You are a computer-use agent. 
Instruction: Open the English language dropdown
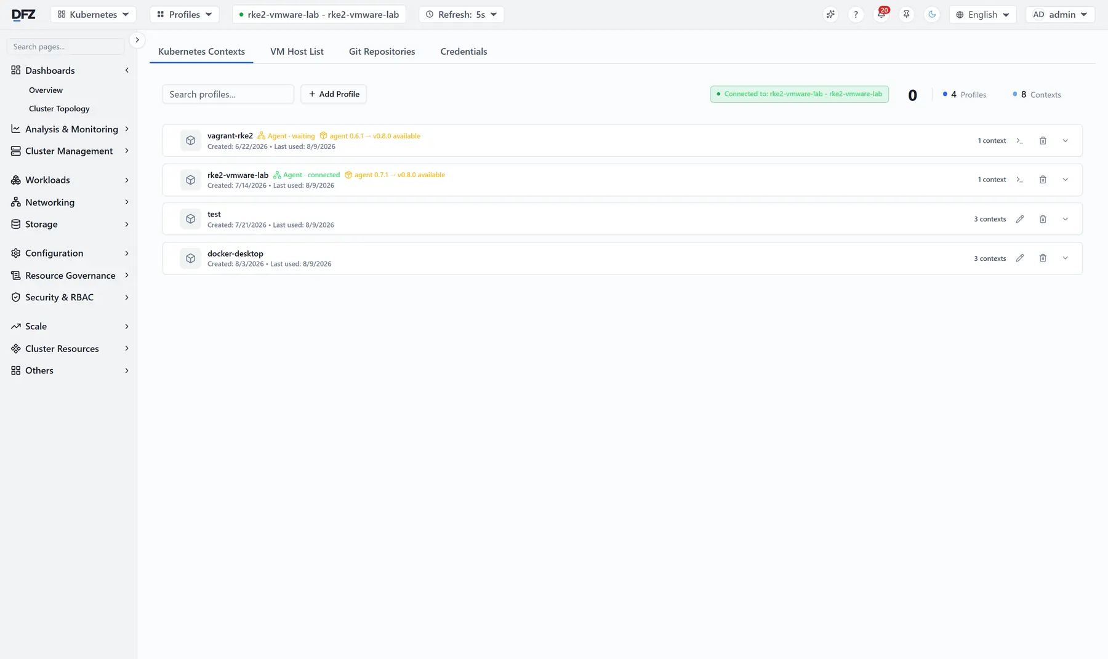click(x=982, y=14)
